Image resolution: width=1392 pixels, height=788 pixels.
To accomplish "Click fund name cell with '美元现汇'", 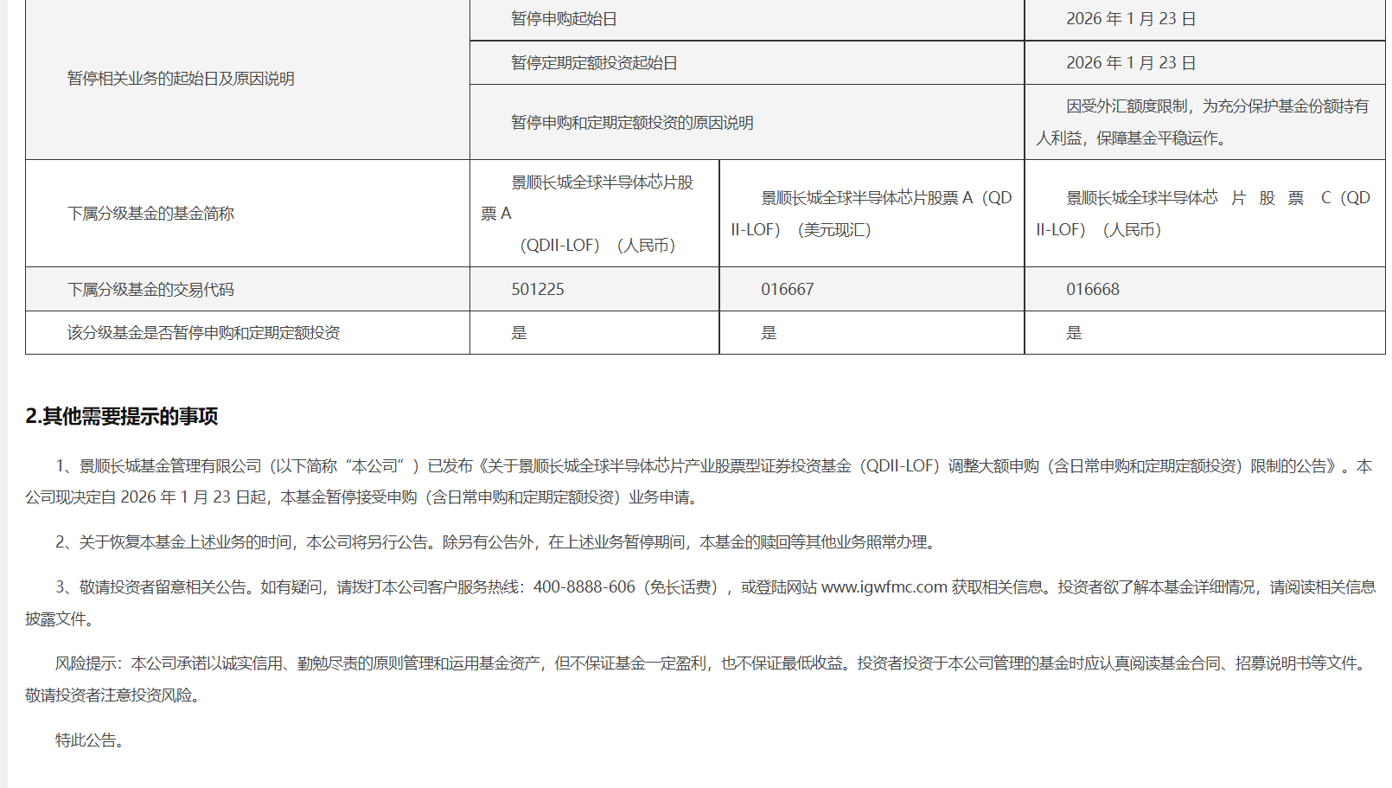I will tap(872, 214).
